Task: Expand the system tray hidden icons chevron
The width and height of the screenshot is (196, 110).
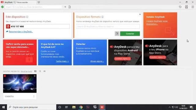Action: pyautogui.click(x=169, y=107)
